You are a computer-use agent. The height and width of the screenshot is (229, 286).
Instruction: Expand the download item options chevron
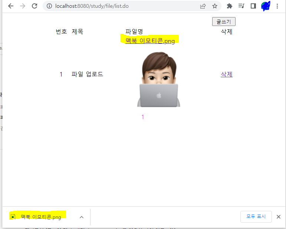point(82,217)
